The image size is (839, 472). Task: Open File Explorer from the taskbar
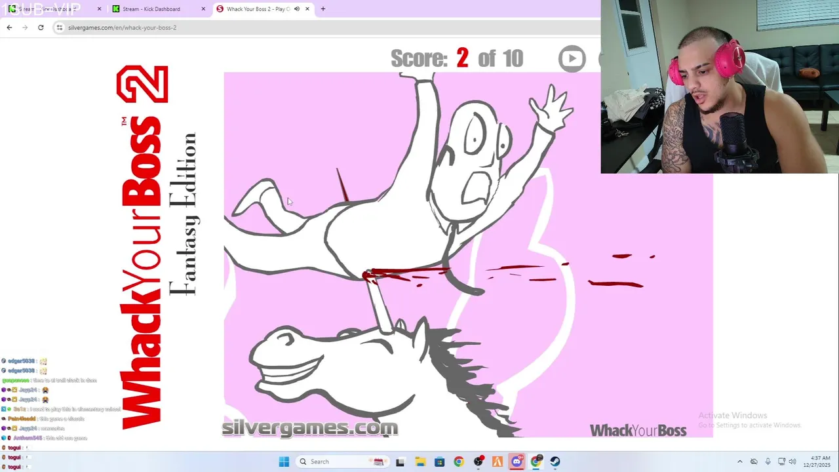pos(420,462)
